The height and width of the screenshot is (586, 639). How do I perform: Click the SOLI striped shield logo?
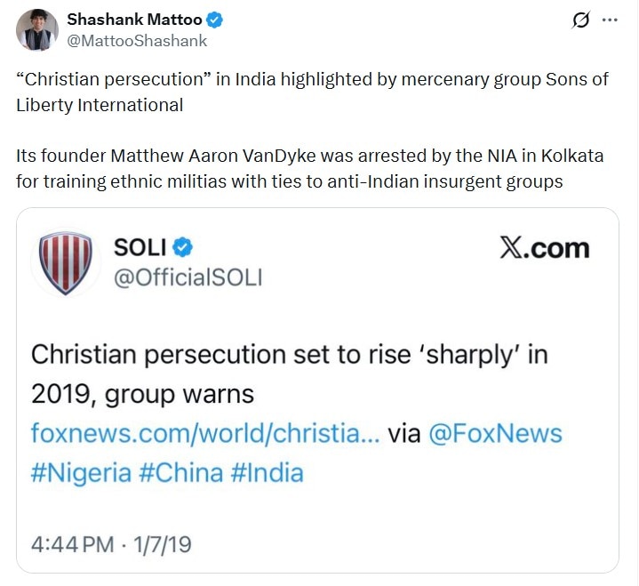pos(66,262)
